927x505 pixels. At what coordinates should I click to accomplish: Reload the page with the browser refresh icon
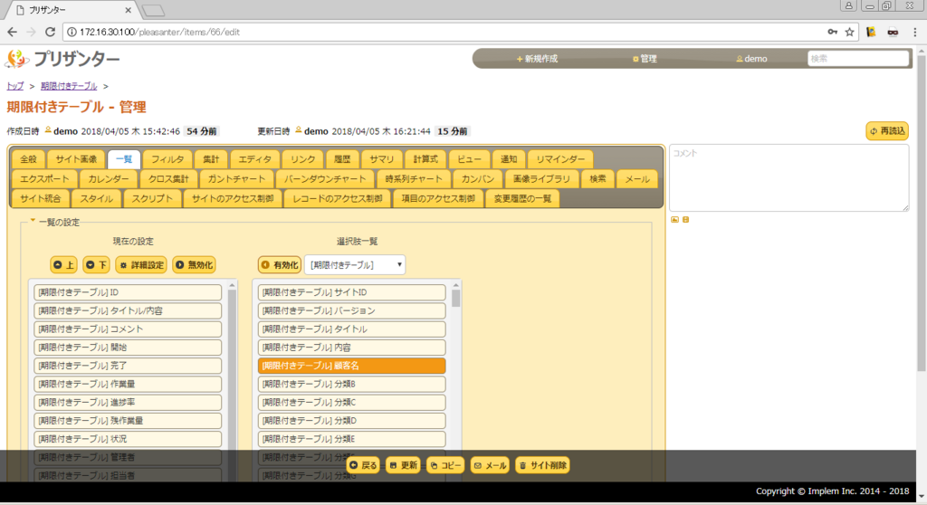[x=51, y=32]
